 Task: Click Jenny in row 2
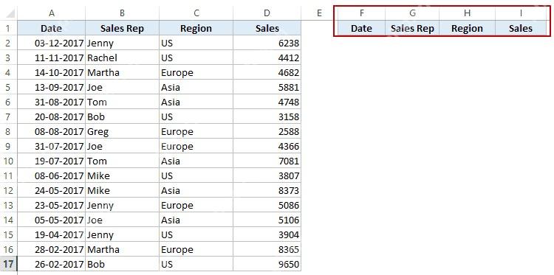tap(122, 43)
